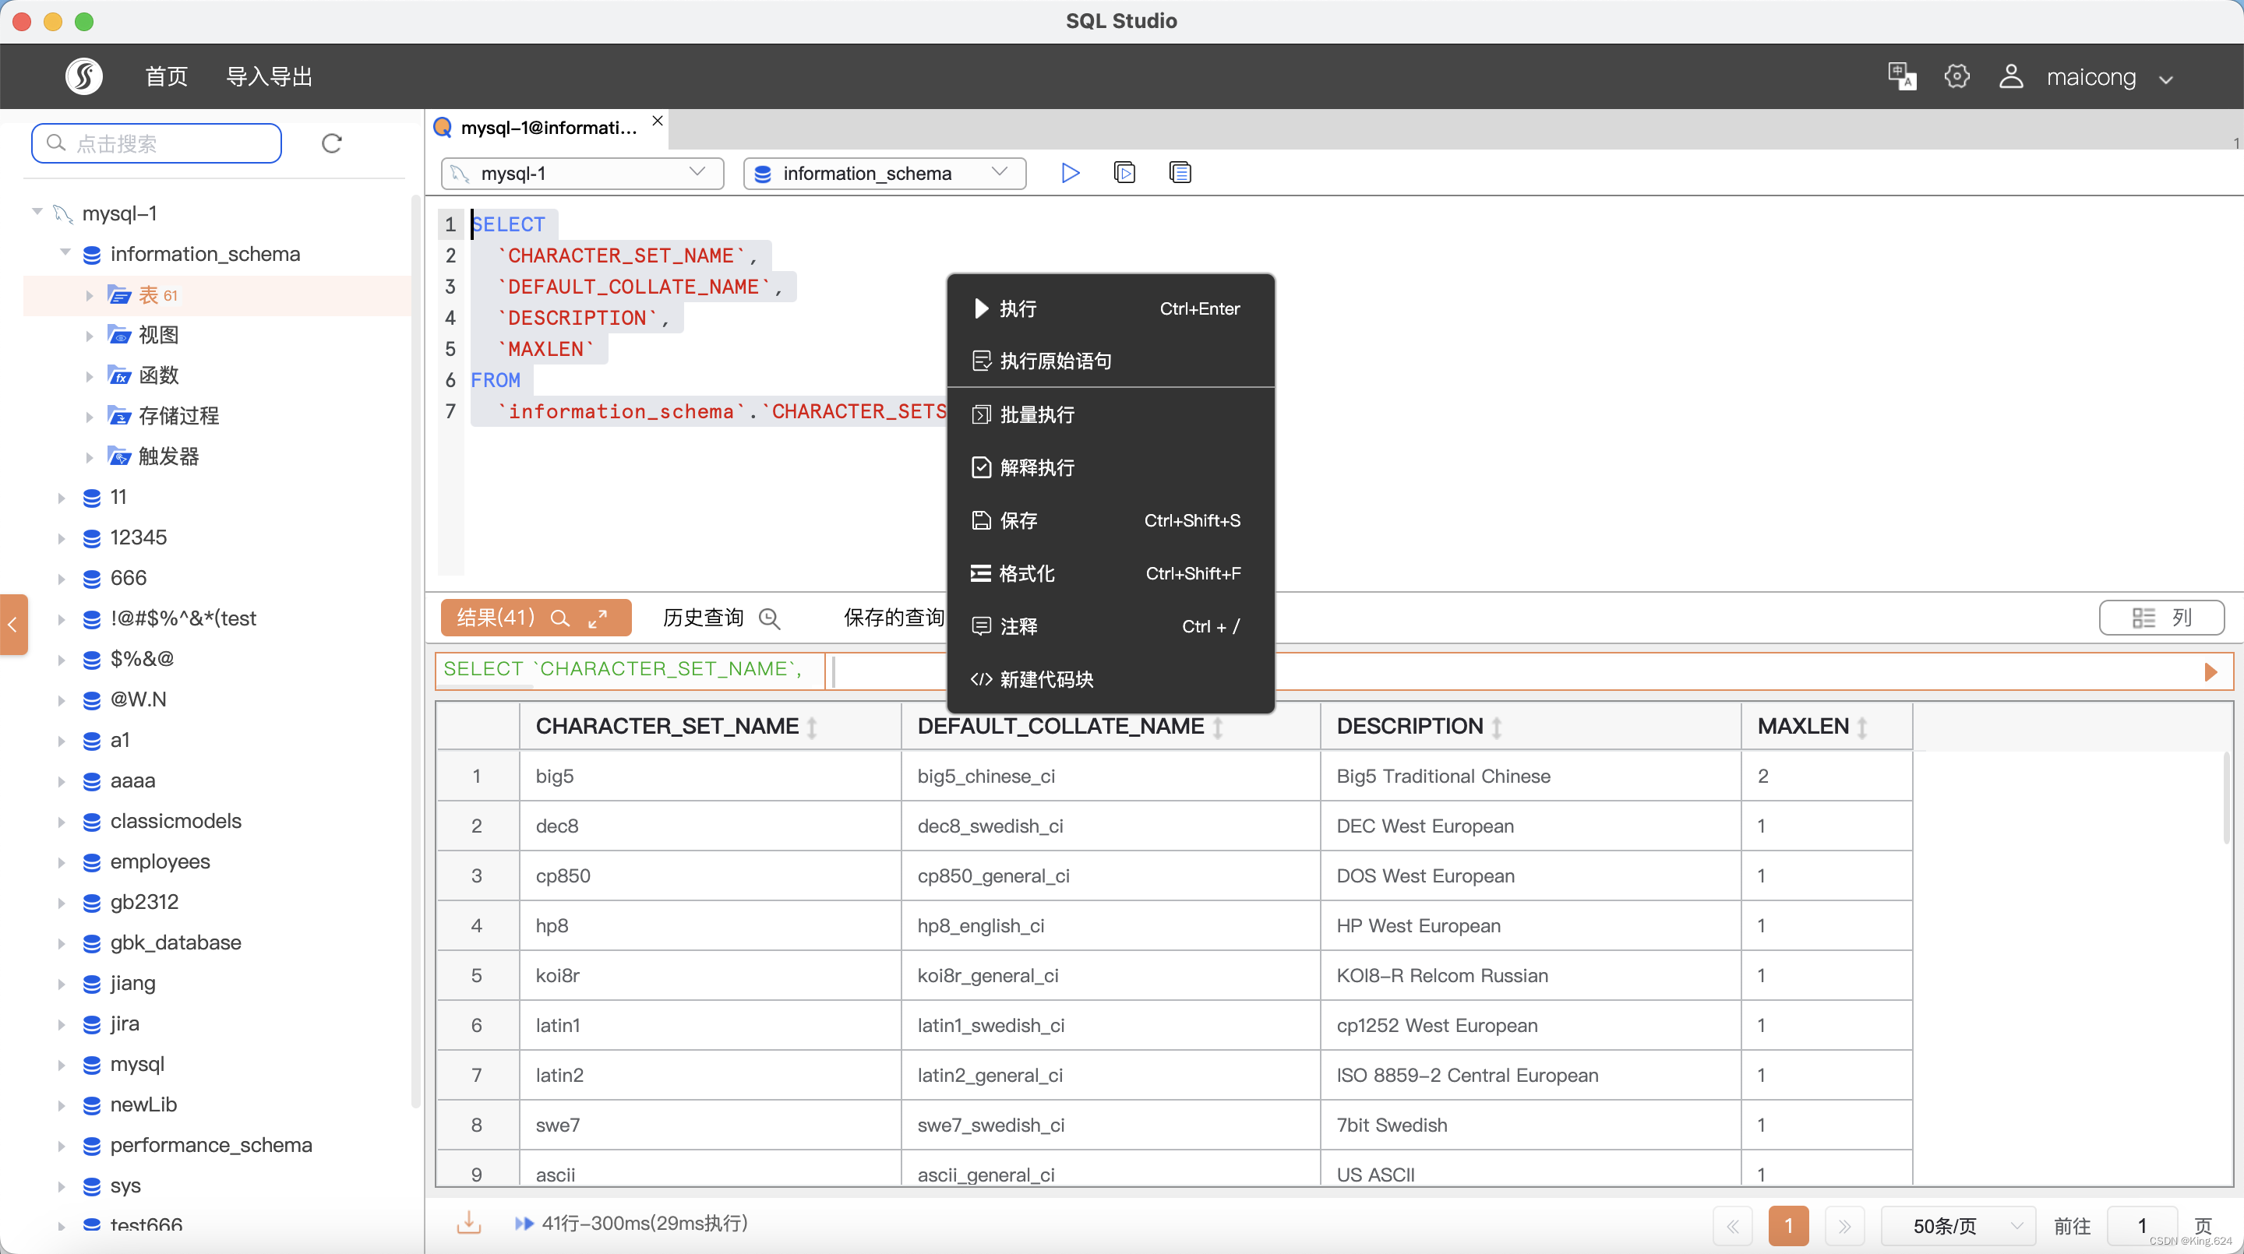Open the settings gear icon
The width and height of the screenshot is (2244, 1254).
point(1956,76)
